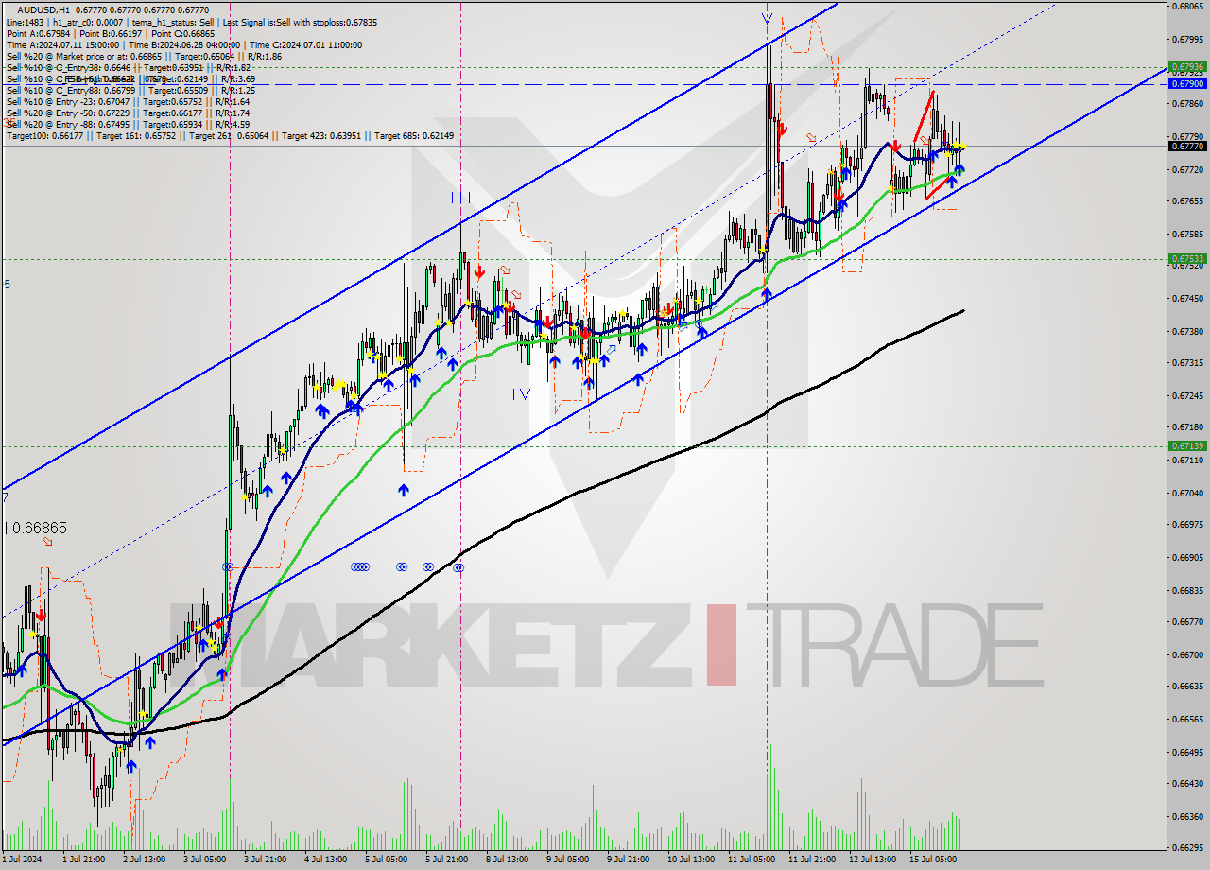Screen dimensions: 1210x870
Task: Click the '1 Jul 21:00' time axis label
Action: [82, 860]
